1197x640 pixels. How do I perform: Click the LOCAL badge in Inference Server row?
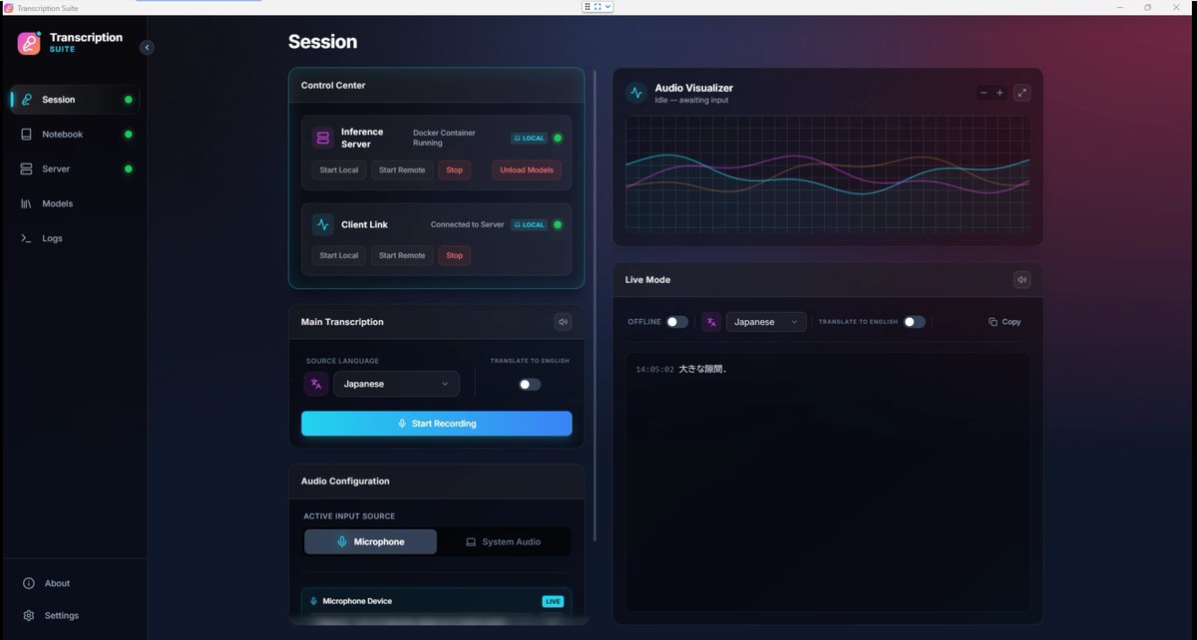(x=530, y=139)
